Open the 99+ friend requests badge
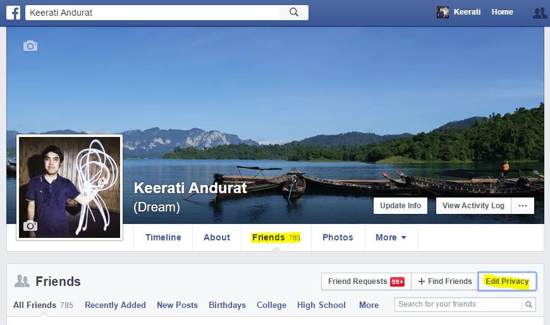Screen dimensions: 550x325 coord(397,281)
